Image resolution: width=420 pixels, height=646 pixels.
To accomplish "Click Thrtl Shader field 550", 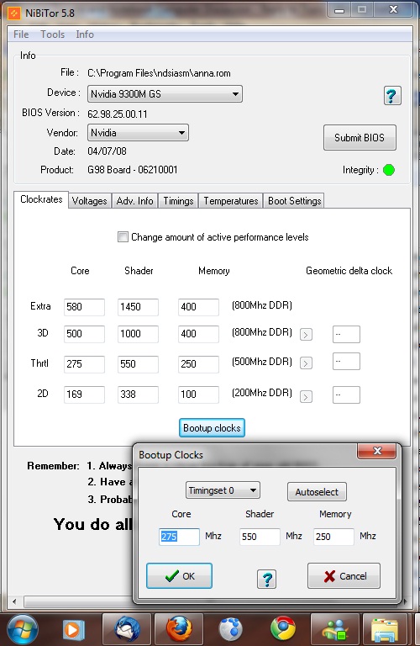I will click(138, 364).
